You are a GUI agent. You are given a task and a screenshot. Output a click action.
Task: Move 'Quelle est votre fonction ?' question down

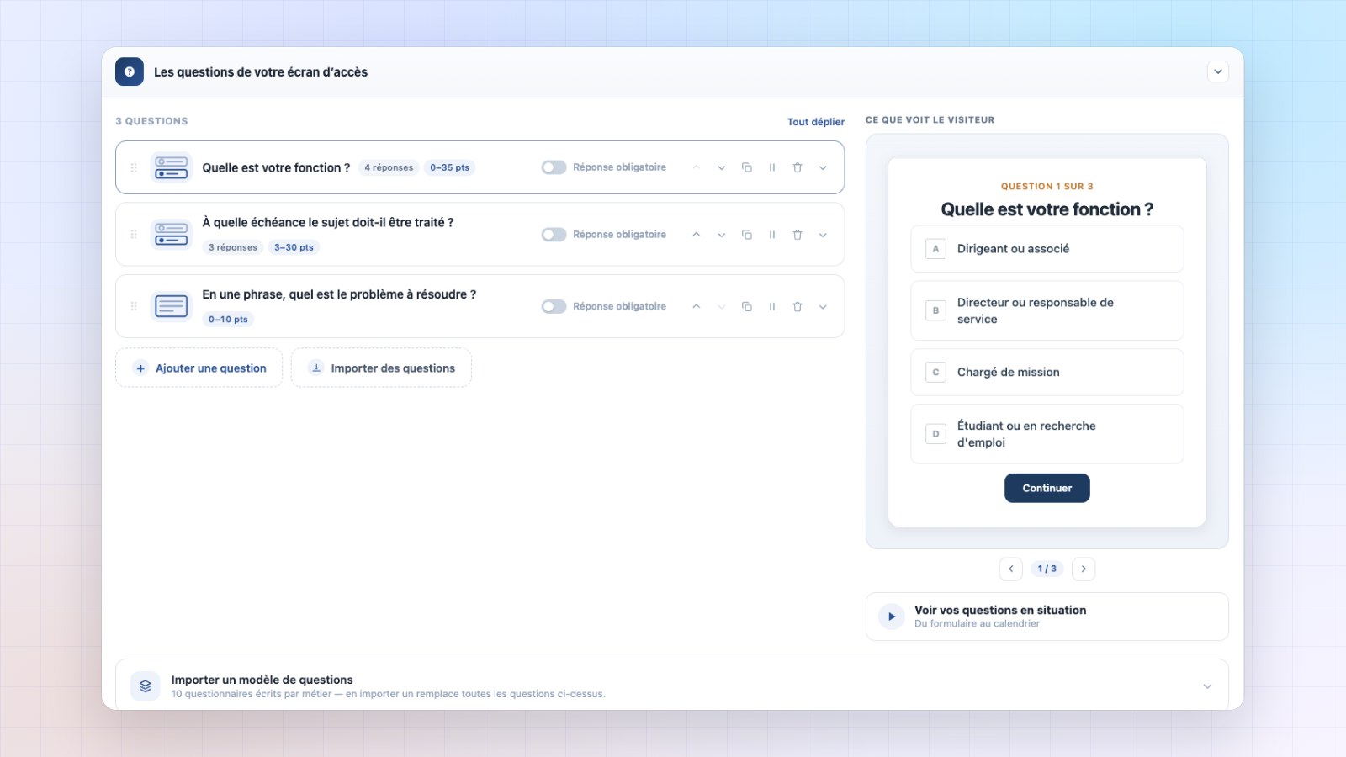coord(721,167)
